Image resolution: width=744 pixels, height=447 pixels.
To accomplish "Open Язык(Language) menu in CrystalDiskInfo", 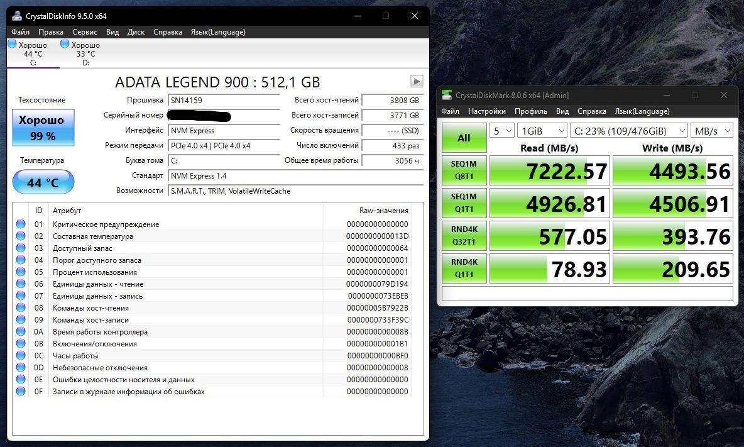I will [218, 32].
